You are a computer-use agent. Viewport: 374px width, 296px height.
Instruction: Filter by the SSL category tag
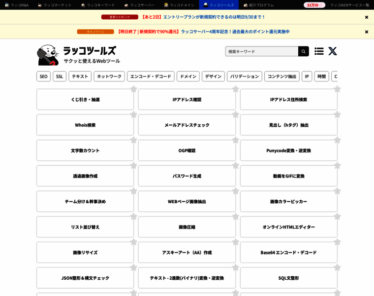coord(60,76)
